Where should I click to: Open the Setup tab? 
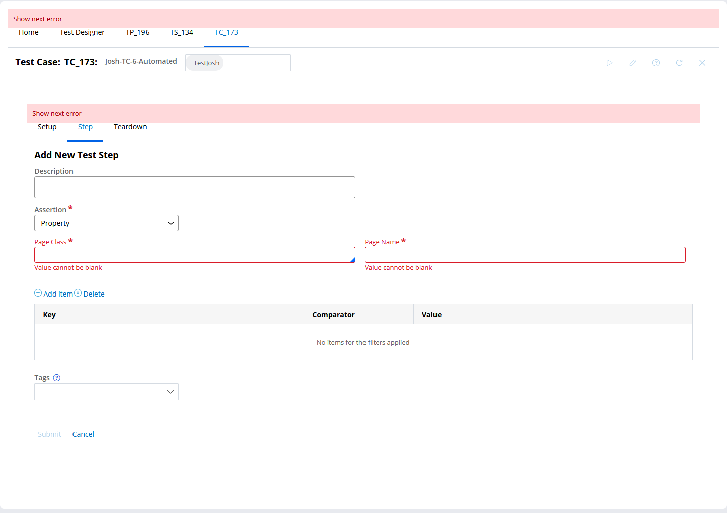pos(47,127)
